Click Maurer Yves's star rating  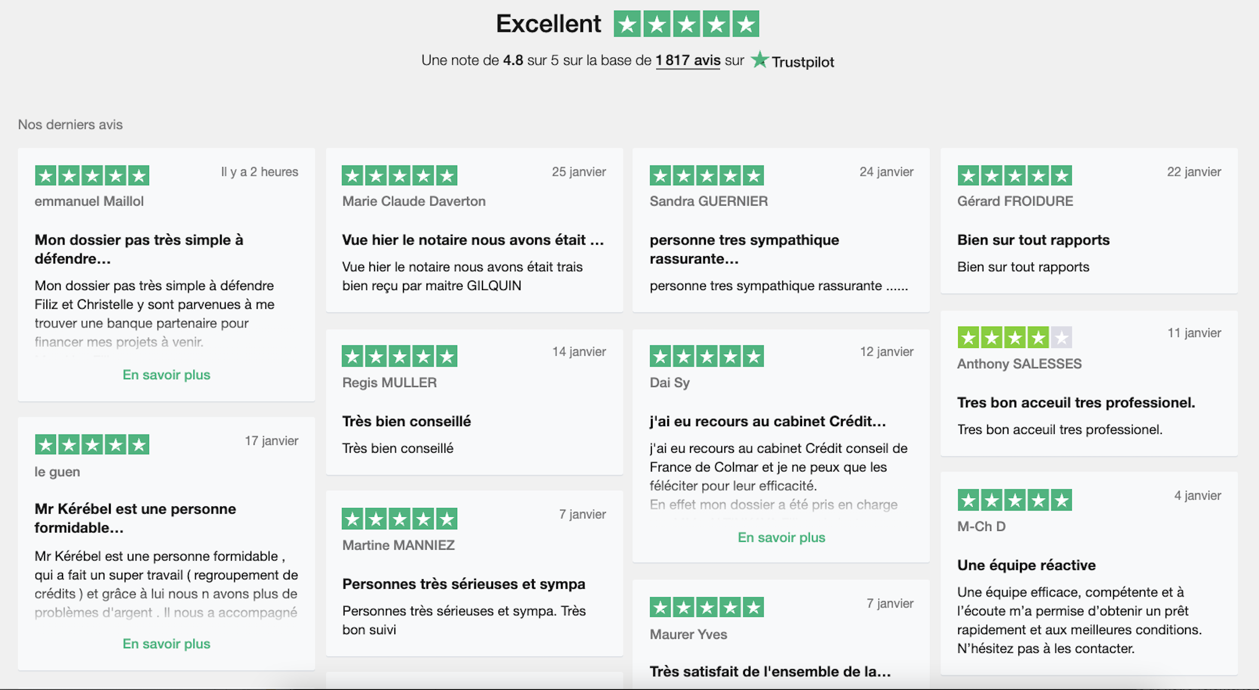point(707,608)
